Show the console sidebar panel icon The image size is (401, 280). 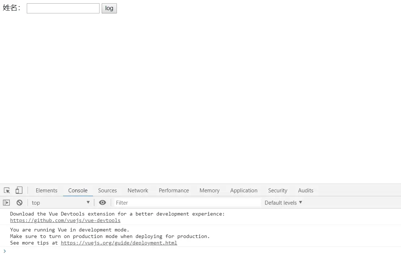point(7,203)
